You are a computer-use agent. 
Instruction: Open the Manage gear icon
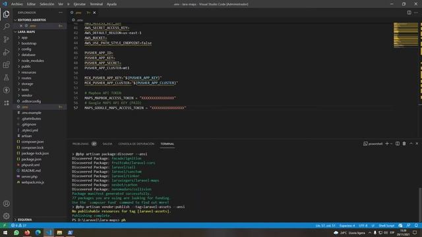[x=6, y=216]
